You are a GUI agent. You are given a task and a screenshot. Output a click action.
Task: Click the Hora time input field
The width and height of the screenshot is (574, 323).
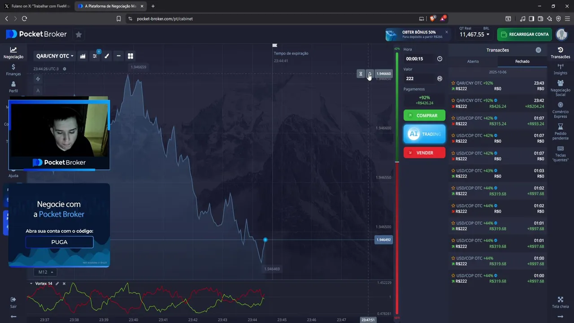(x=419, y=59)
